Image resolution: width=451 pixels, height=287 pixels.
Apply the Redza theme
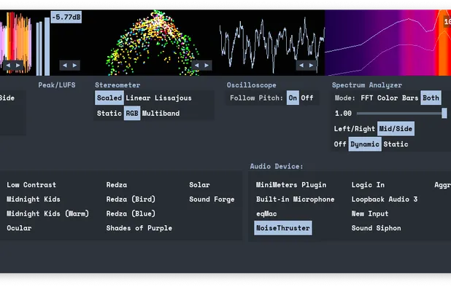pos(117,185)
